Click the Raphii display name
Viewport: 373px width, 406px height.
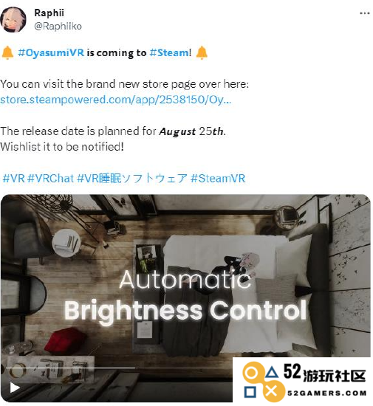tap(49, 13)
